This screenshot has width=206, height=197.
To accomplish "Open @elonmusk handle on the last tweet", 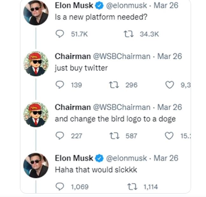I will point(126,158).
